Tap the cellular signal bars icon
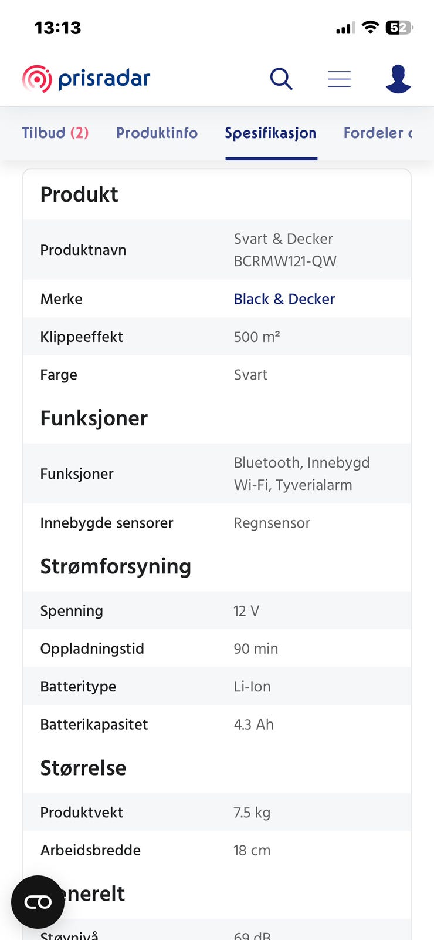 coord(345,28)
